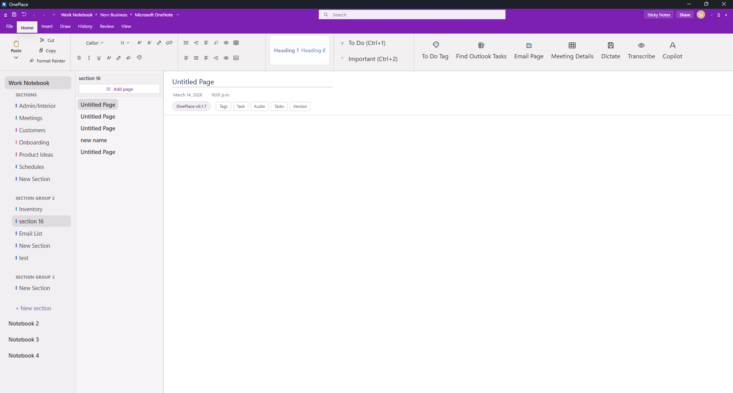Toggle underline formatting
Viewport: 733px width, 393px height.
99,58
